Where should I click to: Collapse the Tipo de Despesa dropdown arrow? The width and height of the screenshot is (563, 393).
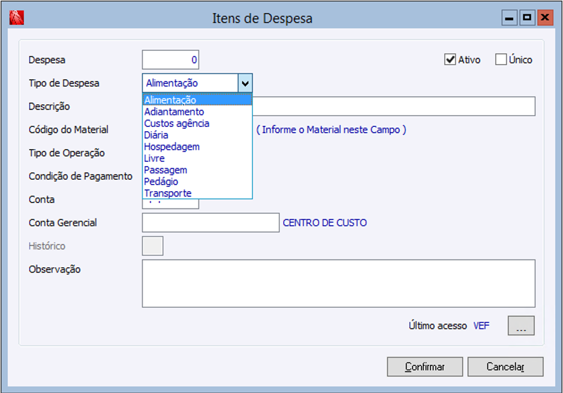pos(245,83)
